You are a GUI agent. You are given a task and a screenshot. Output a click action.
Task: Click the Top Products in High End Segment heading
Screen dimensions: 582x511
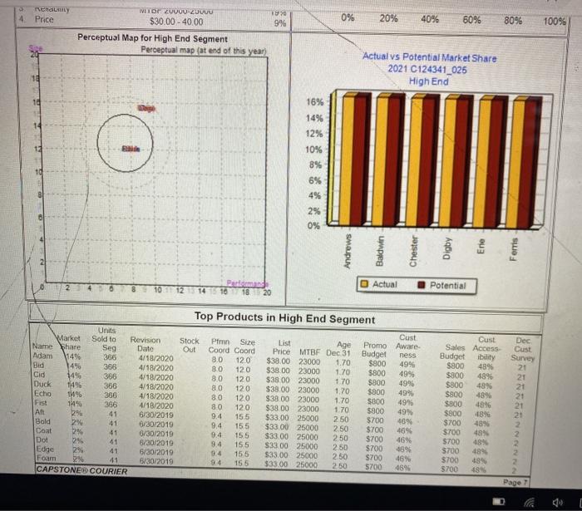point(284,317)
